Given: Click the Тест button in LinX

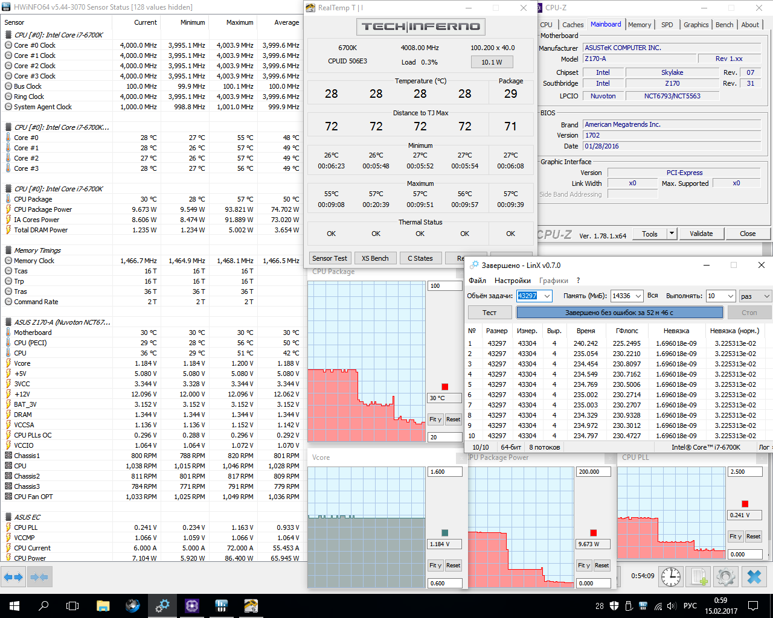Looking at the screenshot, I should pyautogui.click(x=490, y=313).
